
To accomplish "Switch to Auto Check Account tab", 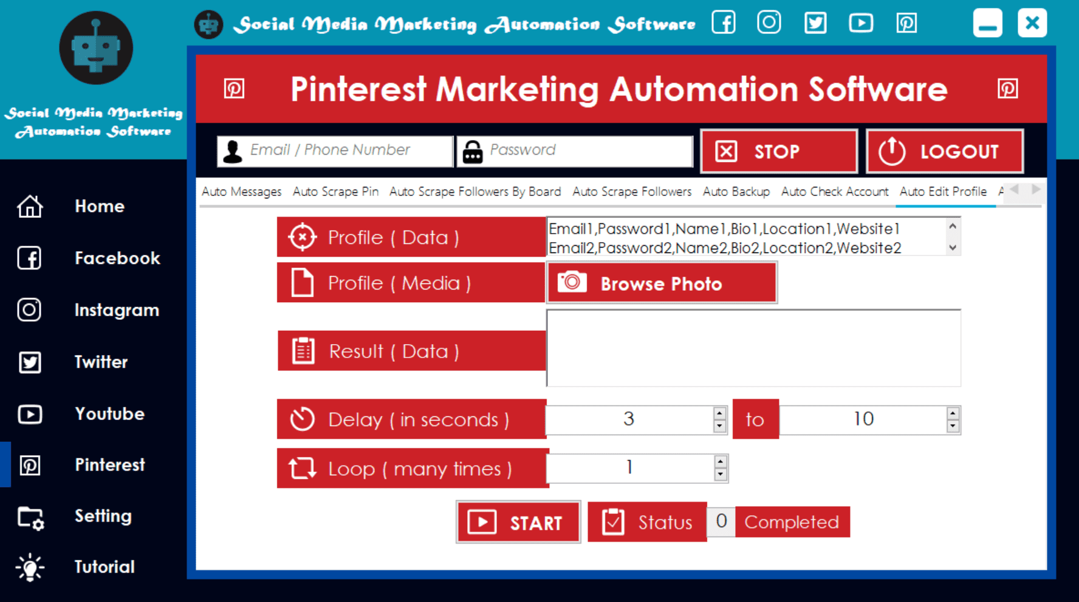I will 835,192.
